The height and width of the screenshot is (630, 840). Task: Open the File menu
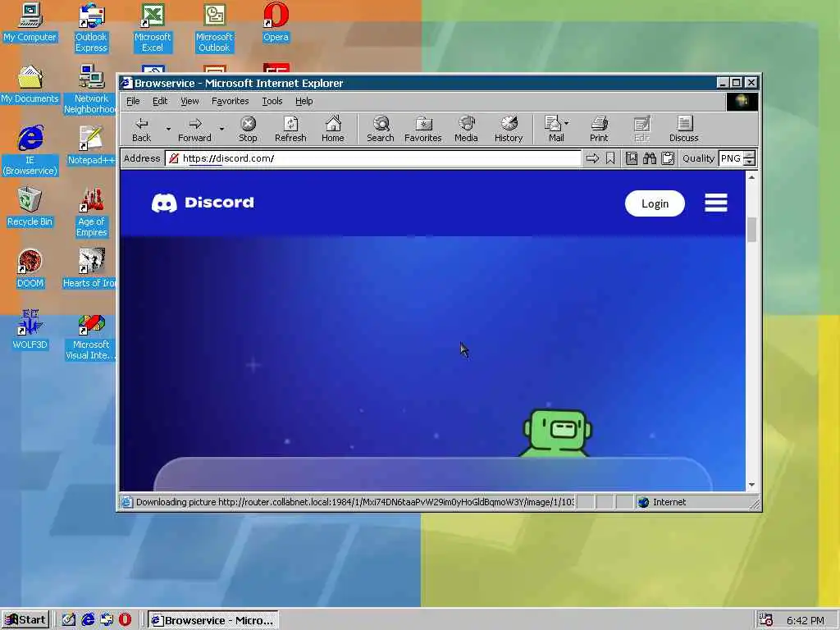click(x=133, y=101)
